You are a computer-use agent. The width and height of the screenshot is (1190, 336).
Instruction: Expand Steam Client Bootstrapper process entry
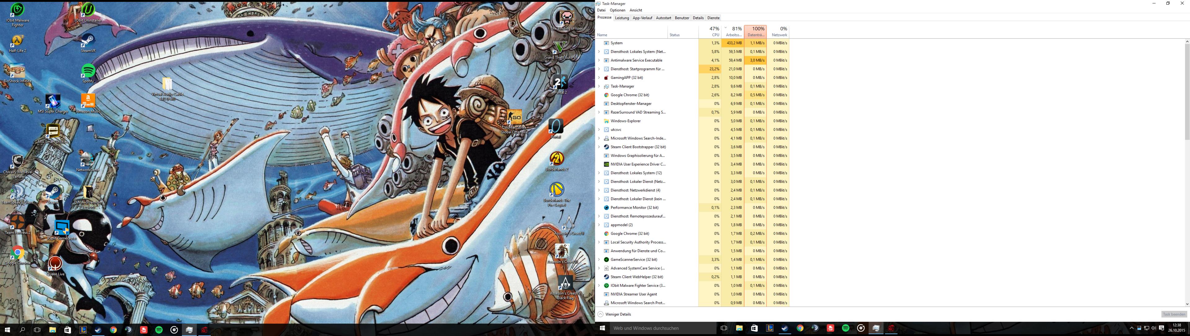[599, 147]
